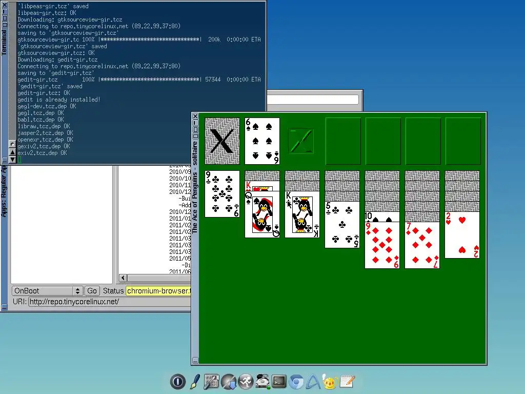
Task: Click the white text field behind solitaire window
Action: [313, 100]
